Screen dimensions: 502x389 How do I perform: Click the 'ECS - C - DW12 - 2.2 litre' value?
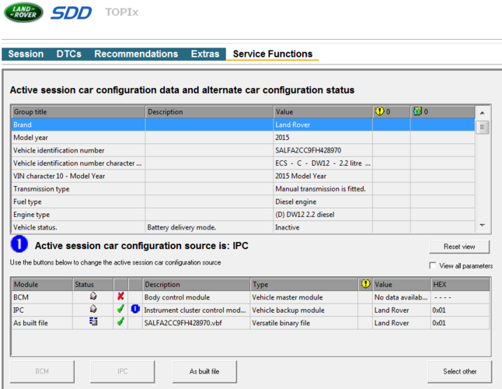322,163
